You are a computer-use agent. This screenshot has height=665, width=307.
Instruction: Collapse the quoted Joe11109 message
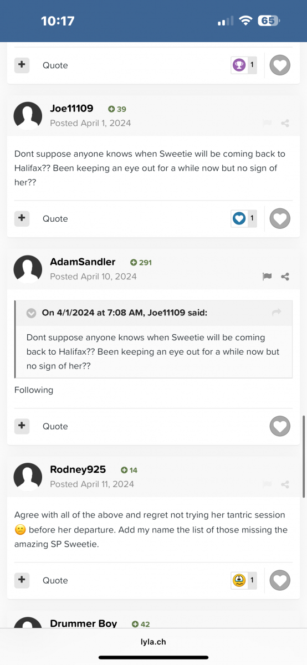[x=32, y=313]
